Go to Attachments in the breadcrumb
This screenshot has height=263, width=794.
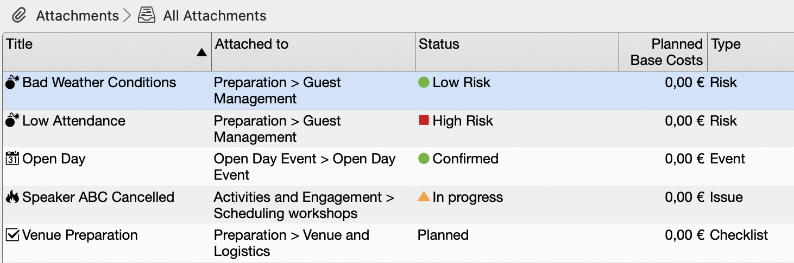[77, 16]
